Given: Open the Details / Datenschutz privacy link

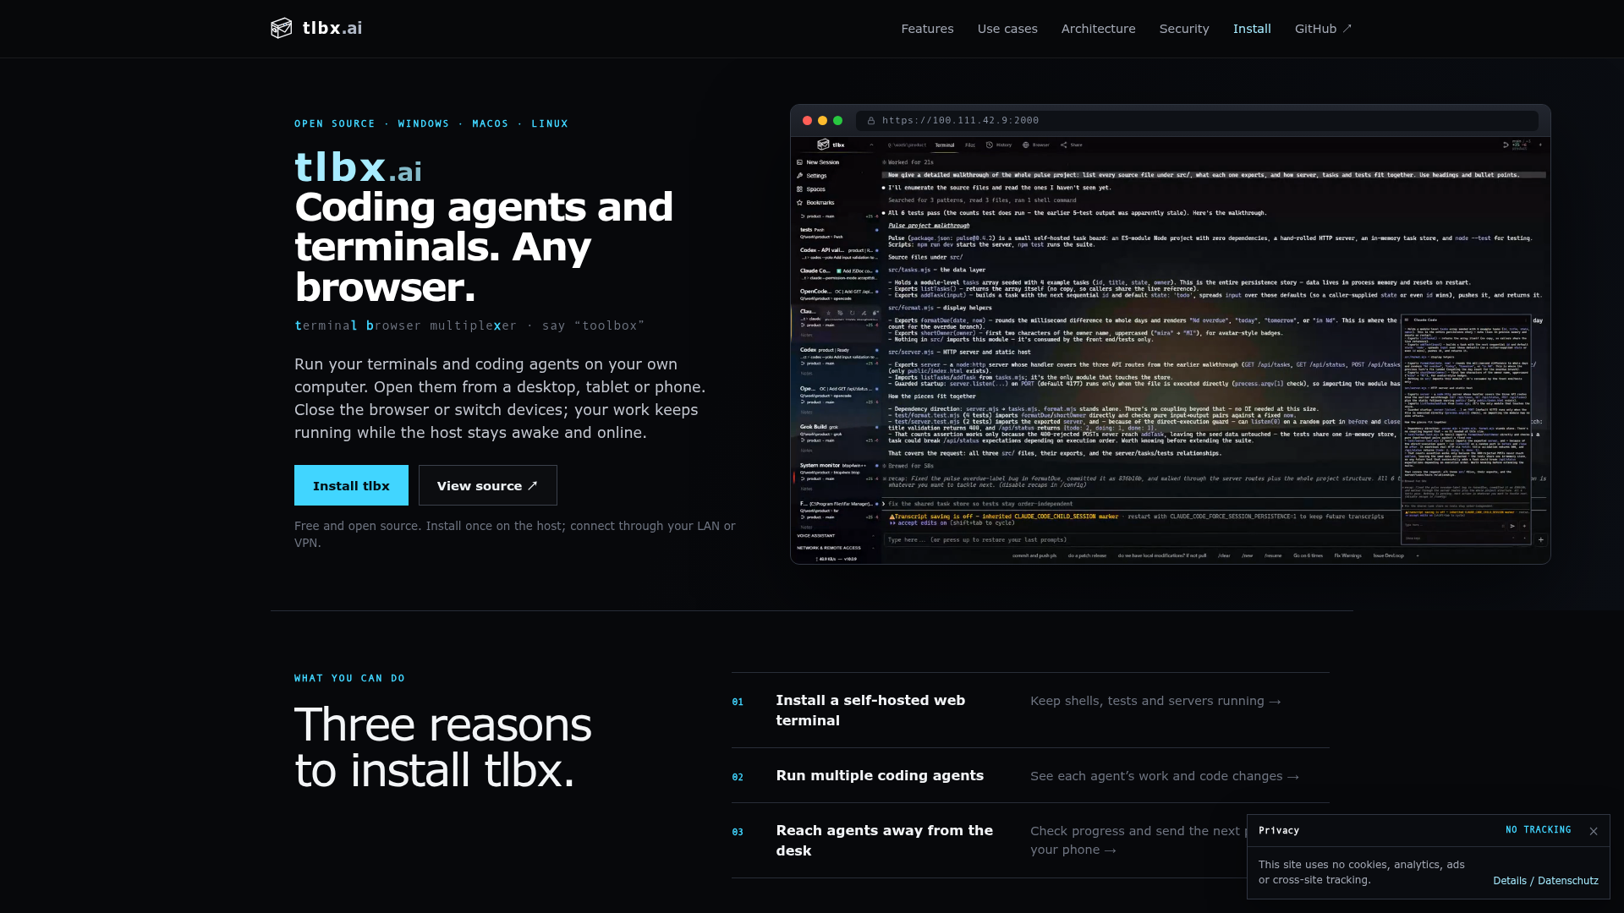Looking at the screenshot, I should click(1545, 881).
